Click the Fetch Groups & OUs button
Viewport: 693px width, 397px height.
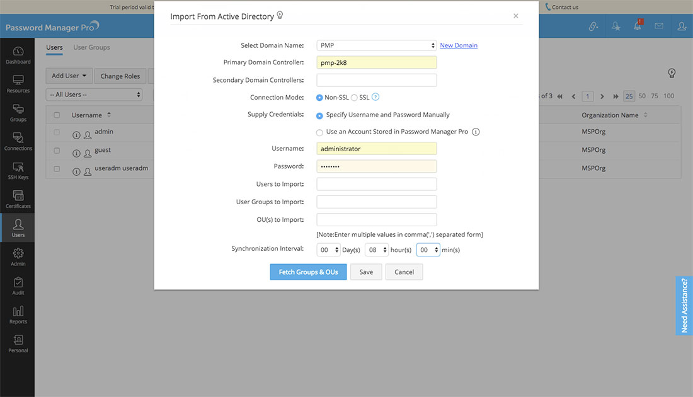[x=308, y=272]
